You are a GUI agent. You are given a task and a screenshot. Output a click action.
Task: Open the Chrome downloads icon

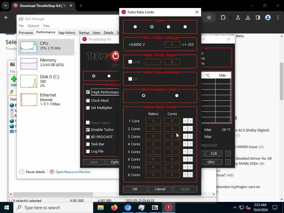248,17
